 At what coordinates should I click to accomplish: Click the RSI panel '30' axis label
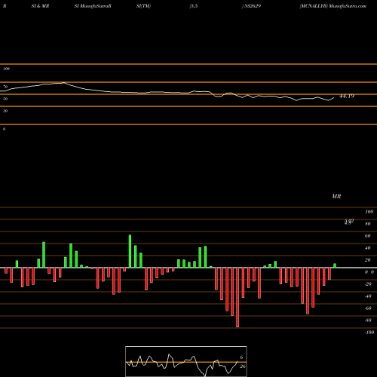point(5,111)
